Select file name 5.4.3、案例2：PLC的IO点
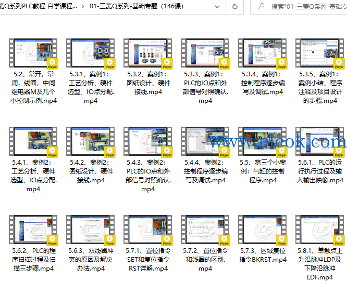Viewport: 347px width, 281px height. click(148, 176)
